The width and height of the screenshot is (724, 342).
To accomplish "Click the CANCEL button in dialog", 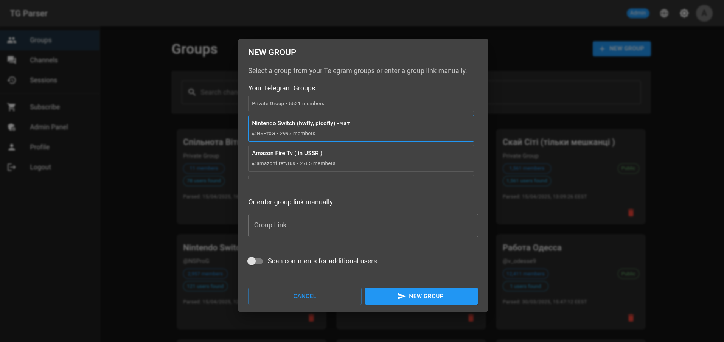I will [x=305, y=296].
